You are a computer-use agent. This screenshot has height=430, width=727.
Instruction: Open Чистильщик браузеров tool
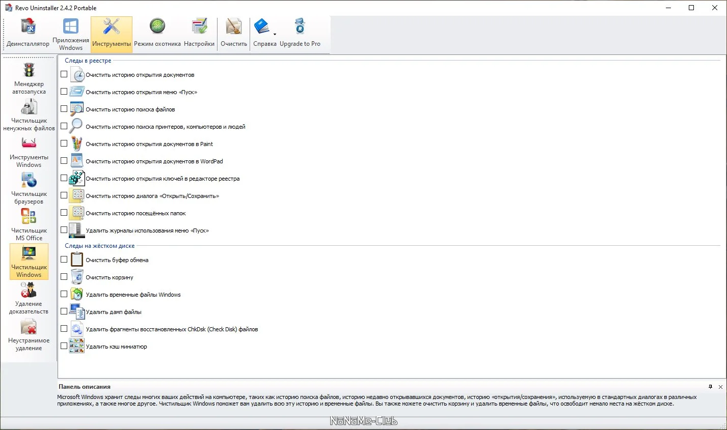click(x=29, y=188)
